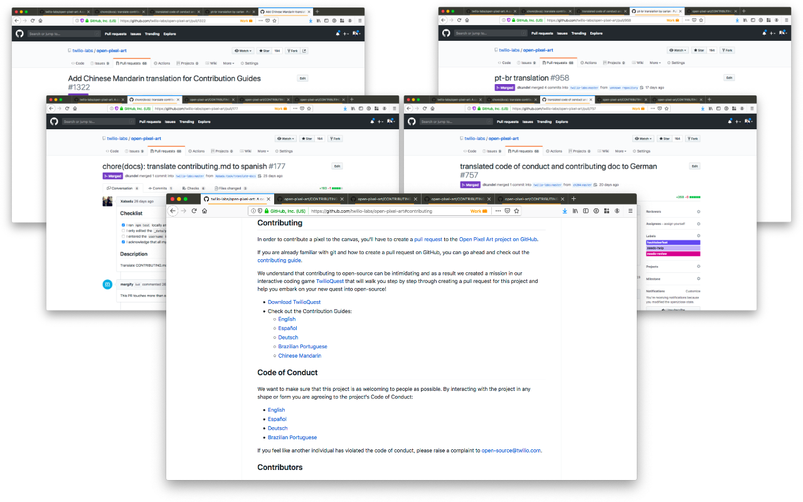Click the GitHub search field in the #177 window
This screenshot has width=803, height=502.
click(x=98, y=122)
